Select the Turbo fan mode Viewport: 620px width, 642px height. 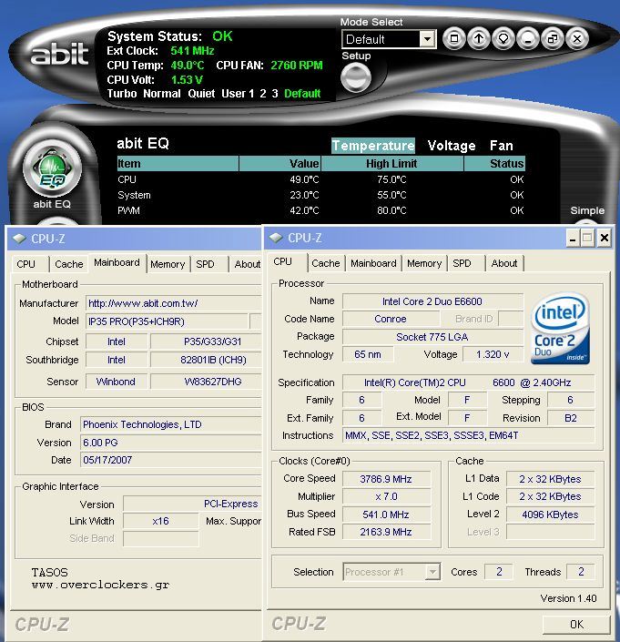[x=122, y=94]
